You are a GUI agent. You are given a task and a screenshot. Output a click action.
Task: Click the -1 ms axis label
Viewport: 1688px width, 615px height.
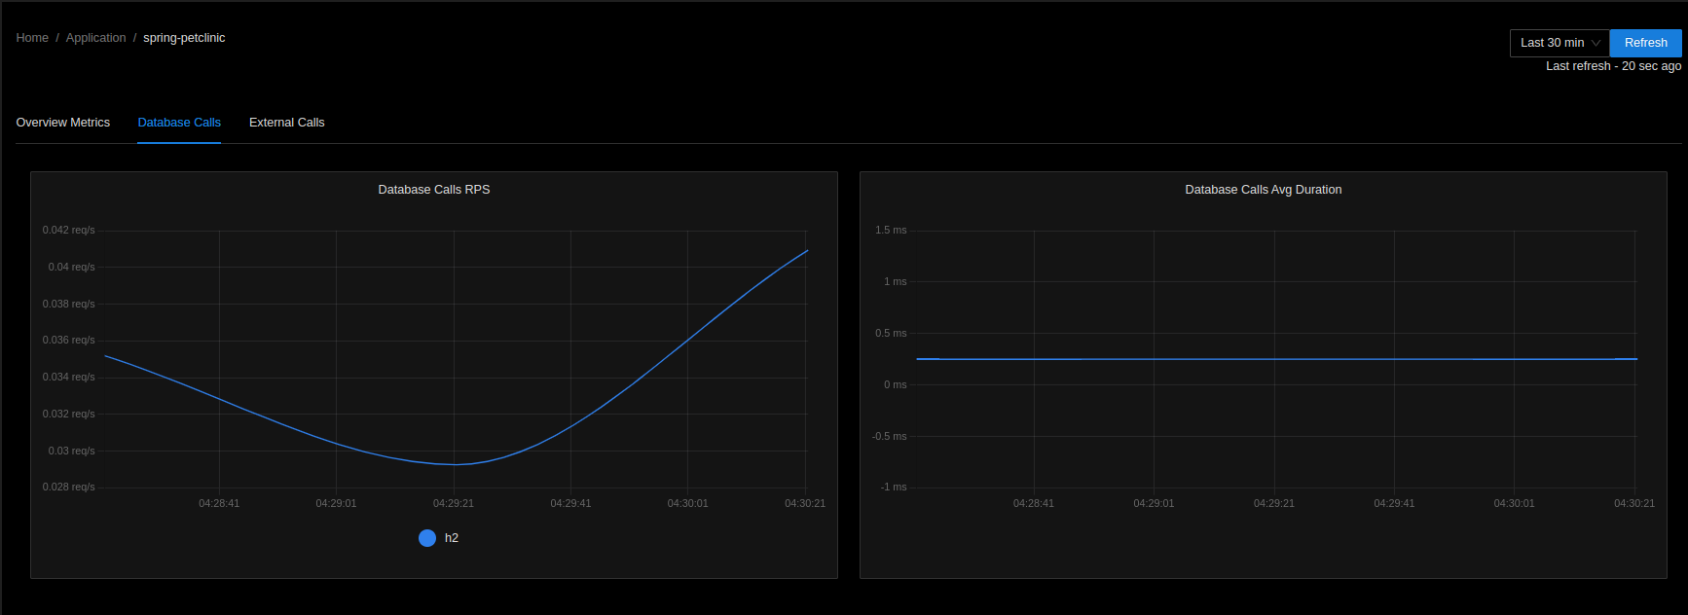pos(894,488)
